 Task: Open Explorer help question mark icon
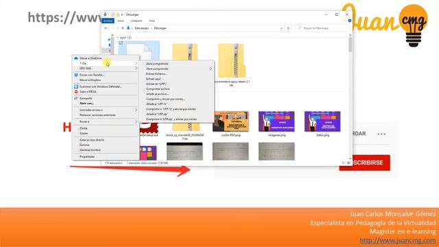coord(350,21)
